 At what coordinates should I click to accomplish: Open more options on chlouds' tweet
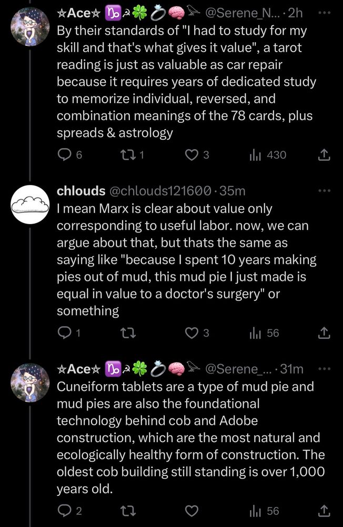[x=326, y=190]
